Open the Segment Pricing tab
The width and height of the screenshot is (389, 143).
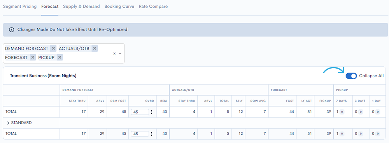(x=19, y=7)
